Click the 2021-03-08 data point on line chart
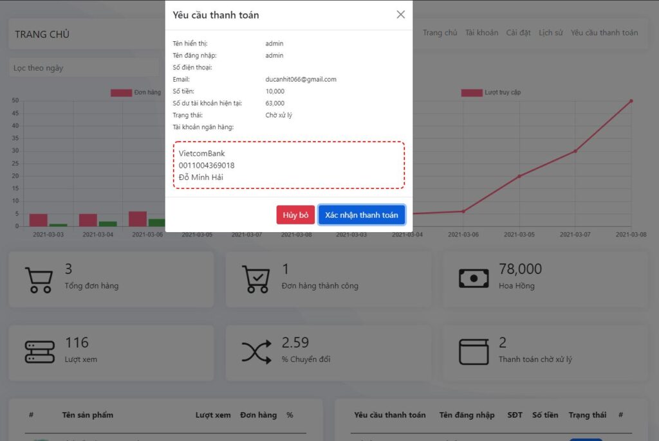The width and height of the screenshot is (659, 441). tap(631, 101)
